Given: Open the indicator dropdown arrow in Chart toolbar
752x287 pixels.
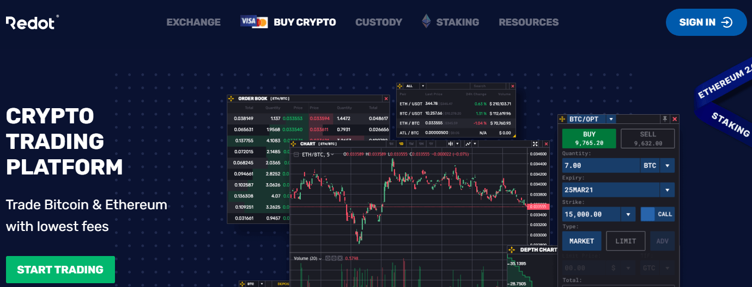Looking at the screenshot, I should click(475, 144).
